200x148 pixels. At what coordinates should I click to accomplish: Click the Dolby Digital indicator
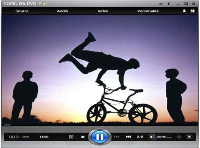pos(14,137)
